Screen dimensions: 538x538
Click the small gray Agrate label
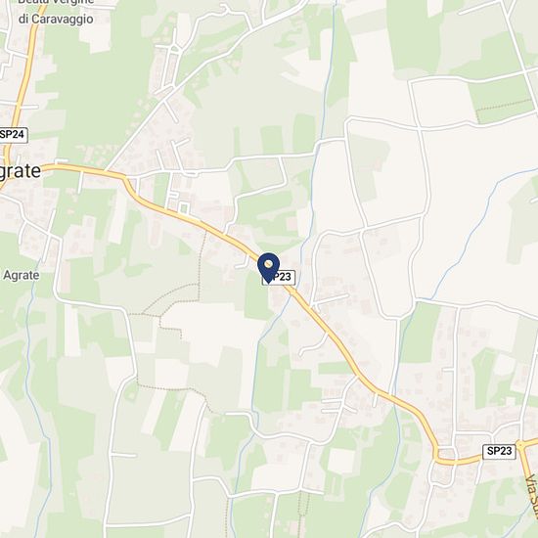(21, 275)
